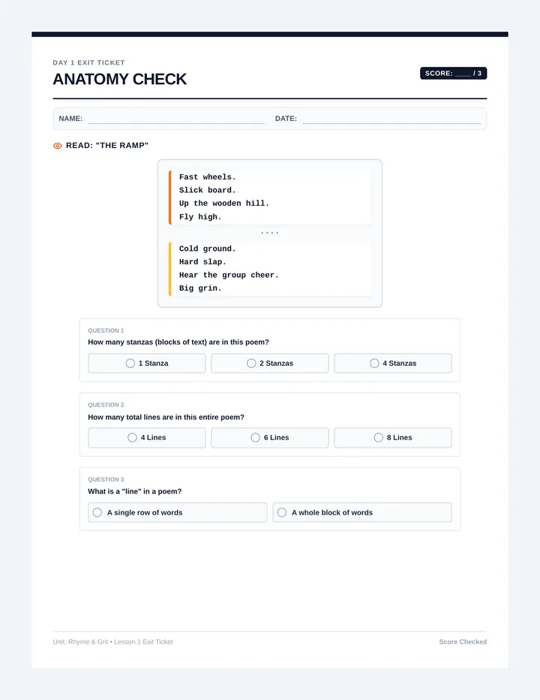The width and height of the screenshot is (540, 700).
Task: Click the four-dot separator between stanzas
Action: 270,233
